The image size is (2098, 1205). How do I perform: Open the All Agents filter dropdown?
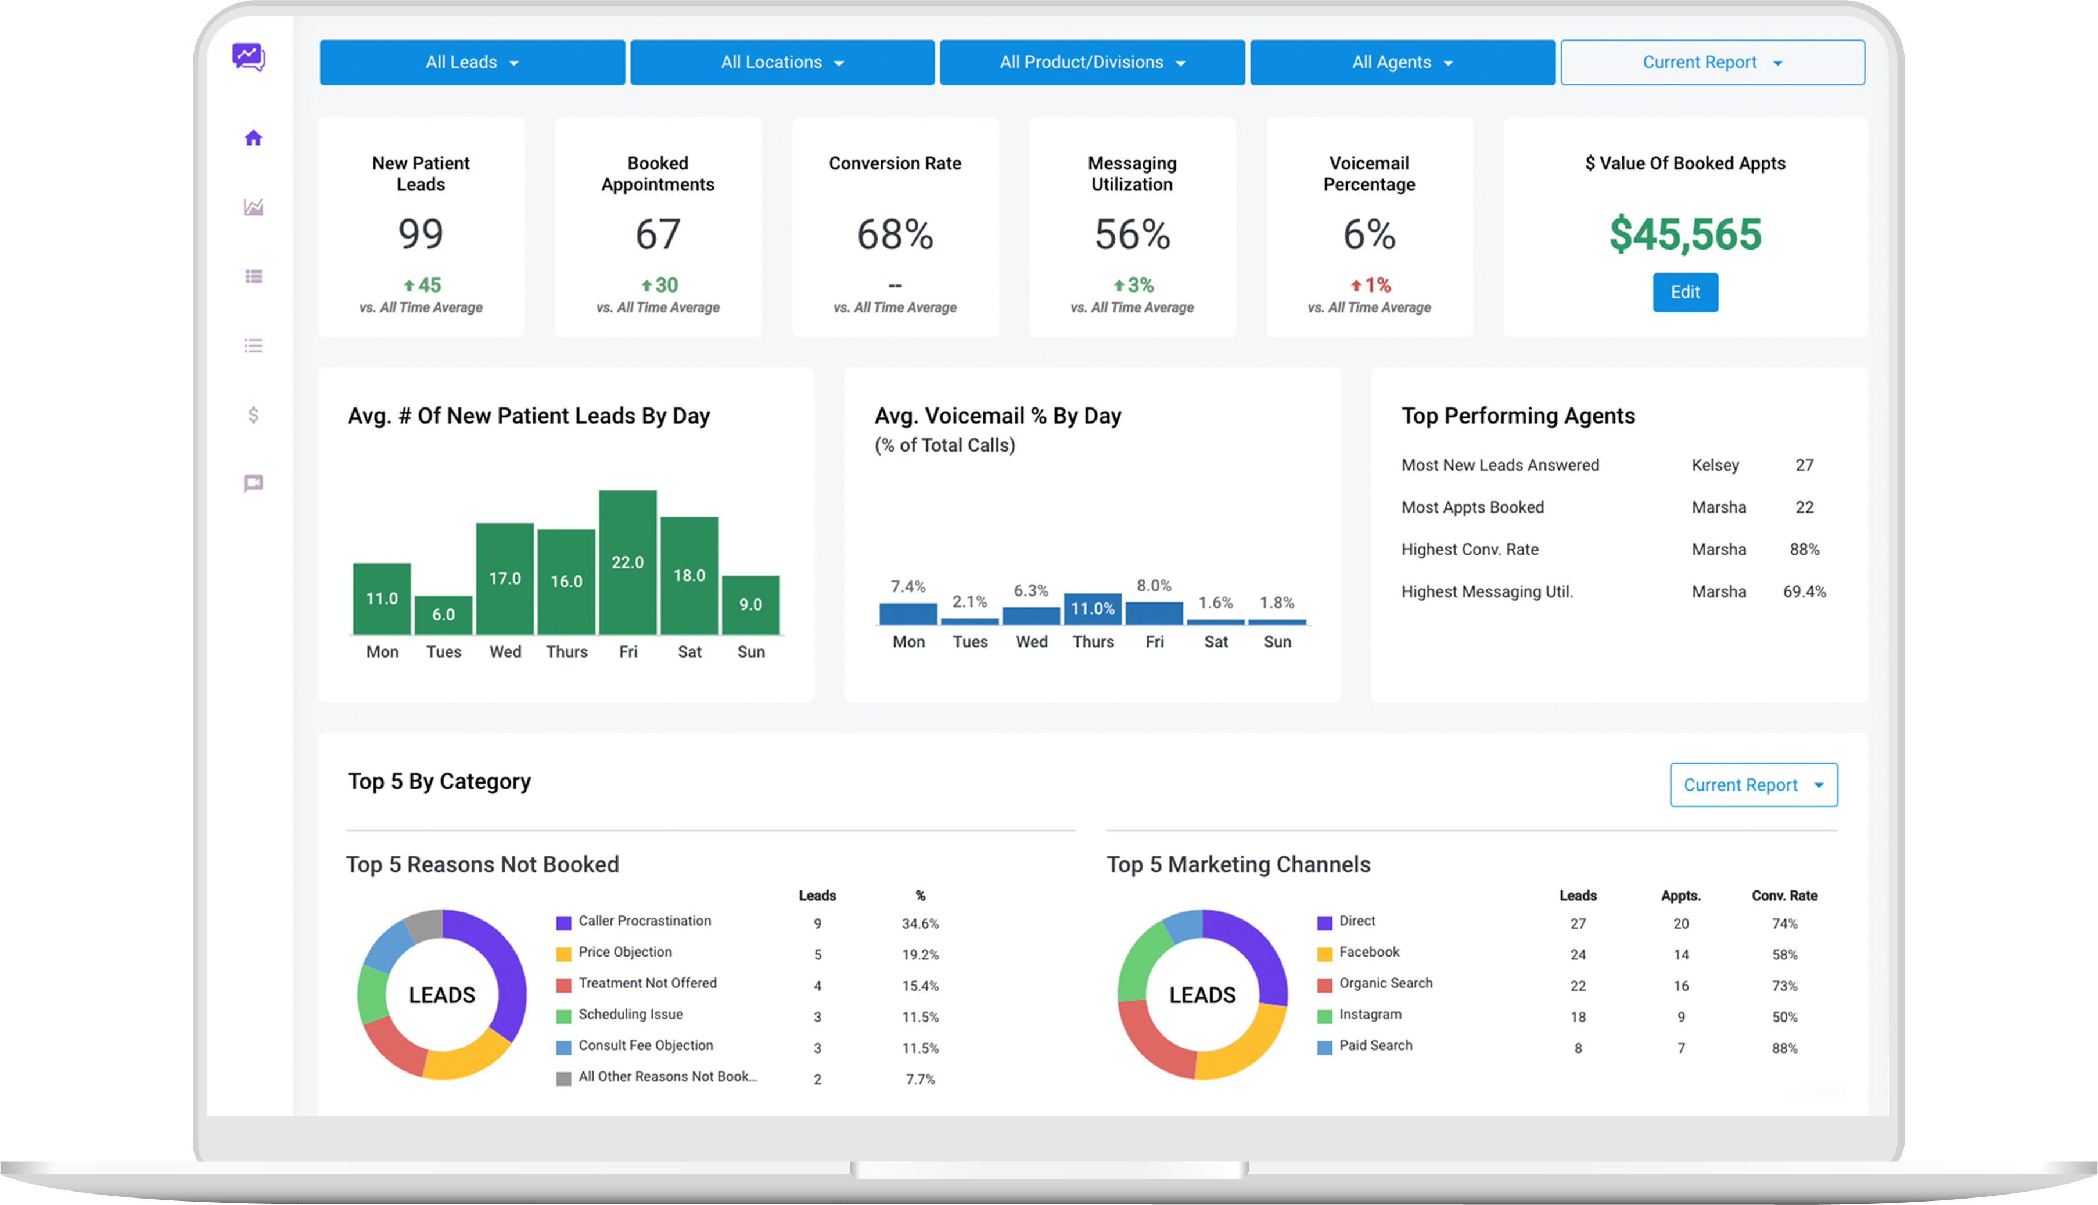point(1402,62)
